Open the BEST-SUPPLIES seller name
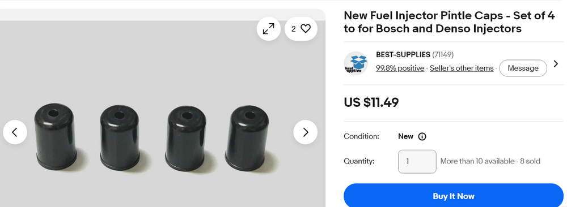567x207 pixels. click(x=403, y=55)
